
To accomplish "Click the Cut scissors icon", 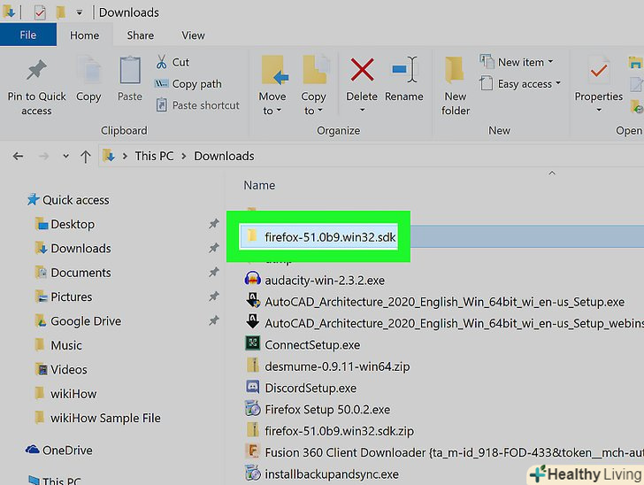I will [x=161, y=62].
